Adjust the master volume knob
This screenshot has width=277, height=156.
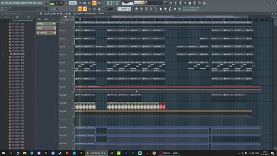pyautogui.click(x=46, y=3)
